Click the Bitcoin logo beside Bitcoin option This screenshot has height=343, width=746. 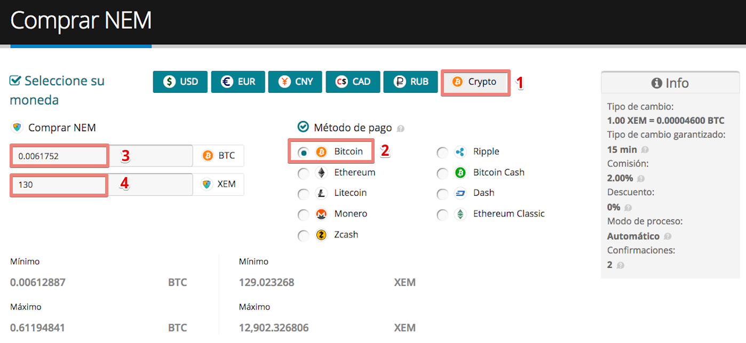(x=321, y=152)
